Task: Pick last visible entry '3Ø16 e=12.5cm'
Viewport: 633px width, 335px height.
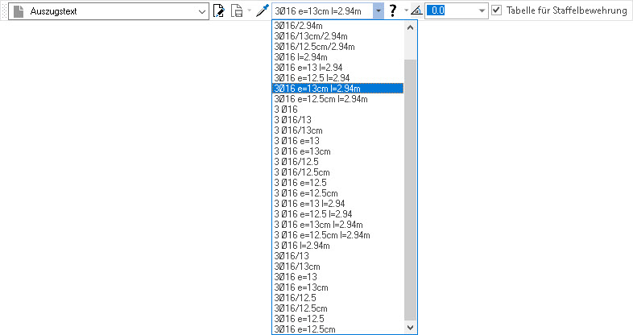Action: coord(338,329)
